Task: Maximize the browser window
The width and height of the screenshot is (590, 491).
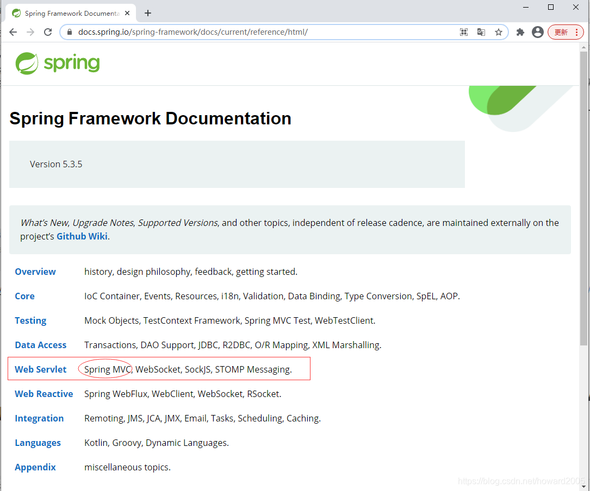Action: tap(551, 7)
